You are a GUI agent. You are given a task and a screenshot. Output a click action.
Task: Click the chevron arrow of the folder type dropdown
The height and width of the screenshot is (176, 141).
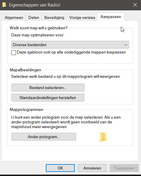click(x=126, y=45)
